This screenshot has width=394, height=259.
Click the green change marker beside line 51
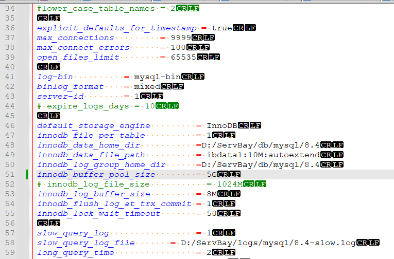coord(27,174)
